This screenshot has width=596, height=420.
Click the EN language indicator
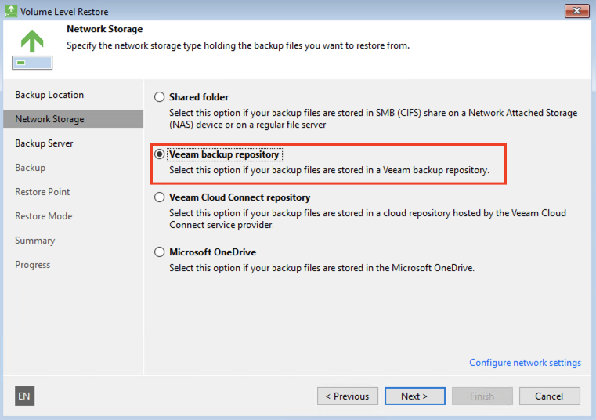pyautogui.click(x=24, y=396)
